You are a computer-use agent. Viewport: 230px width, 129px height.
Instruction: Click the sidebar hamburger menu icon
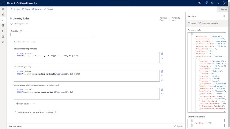tap(3, 9)
